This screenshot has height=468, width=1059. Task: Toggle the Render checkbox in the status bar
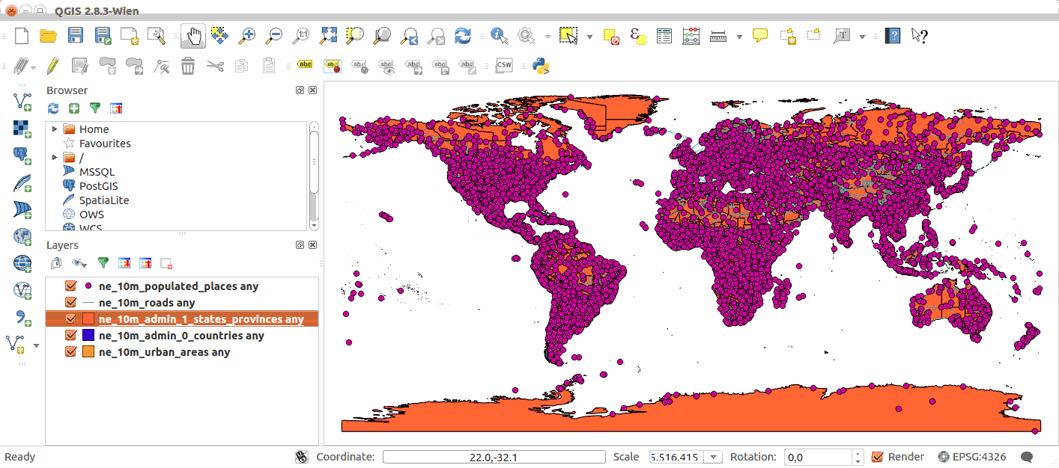[x=877, y=457]
